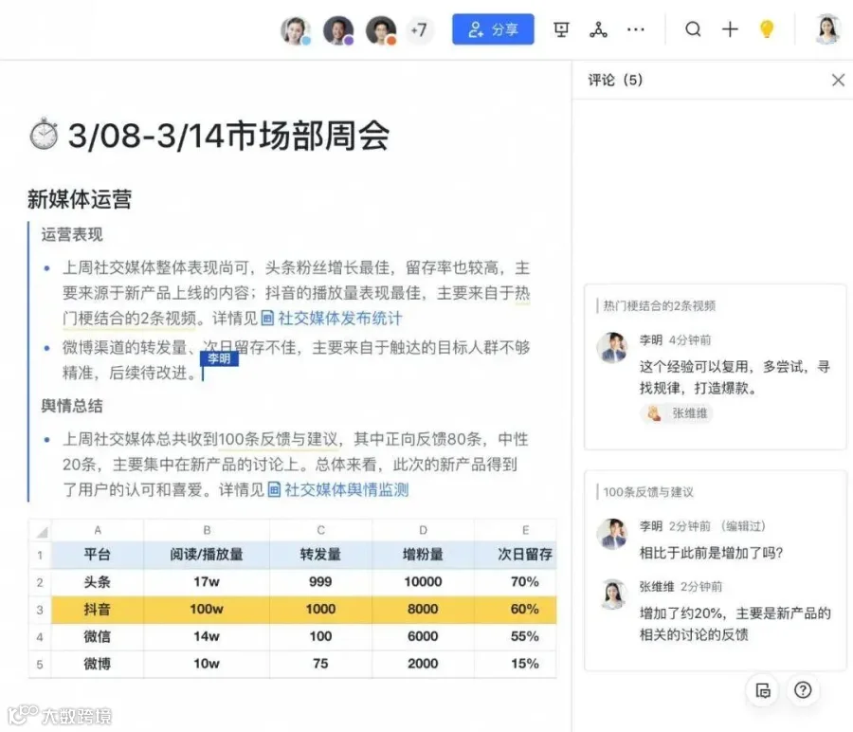Click the yellow lightbulb icon
The image size is (853, 732).
tap(767, 28)
